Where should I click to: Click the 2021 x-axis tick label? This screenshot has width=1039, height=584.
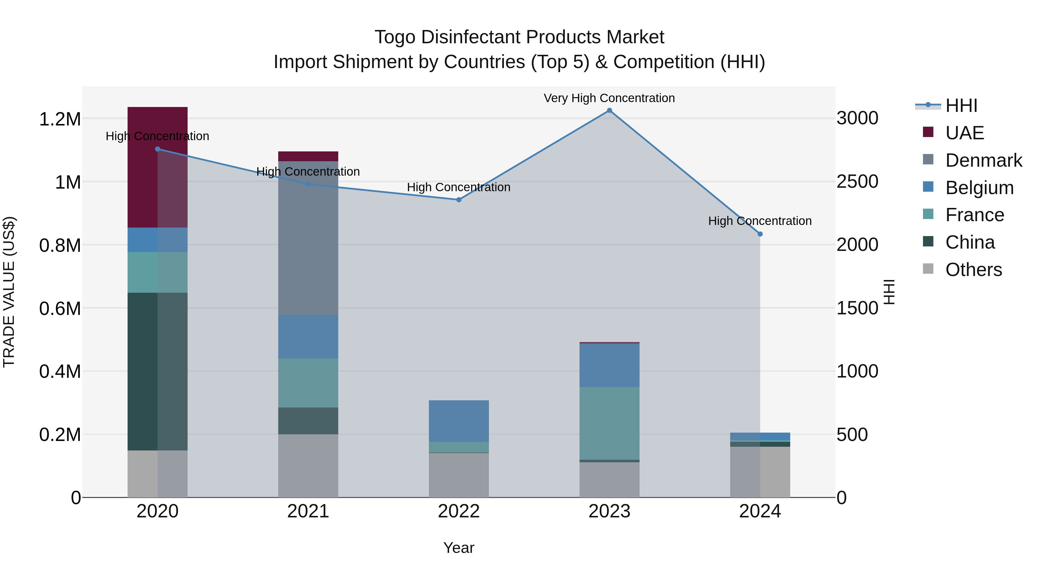click(x=308, y=511)
